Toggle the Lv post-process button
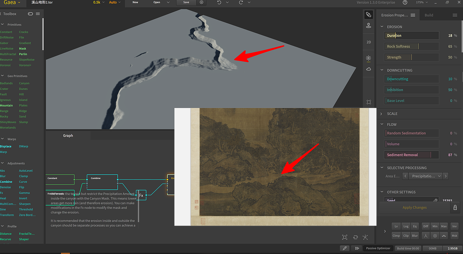Image resolution: width=463 pixels, height=254 pixels. coord(396,226)
